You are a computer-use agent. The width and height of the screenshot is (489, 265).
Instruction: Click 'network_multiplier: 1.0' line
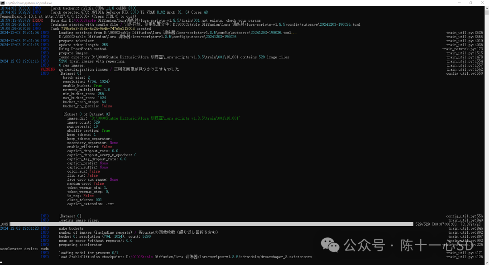tap(86, 90)
